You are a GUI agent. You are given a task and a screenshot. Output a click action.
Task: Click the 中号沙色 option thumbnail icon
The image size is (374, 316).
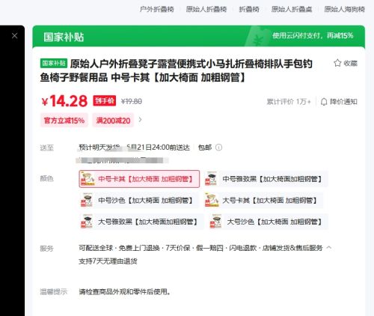click(87, 200)
